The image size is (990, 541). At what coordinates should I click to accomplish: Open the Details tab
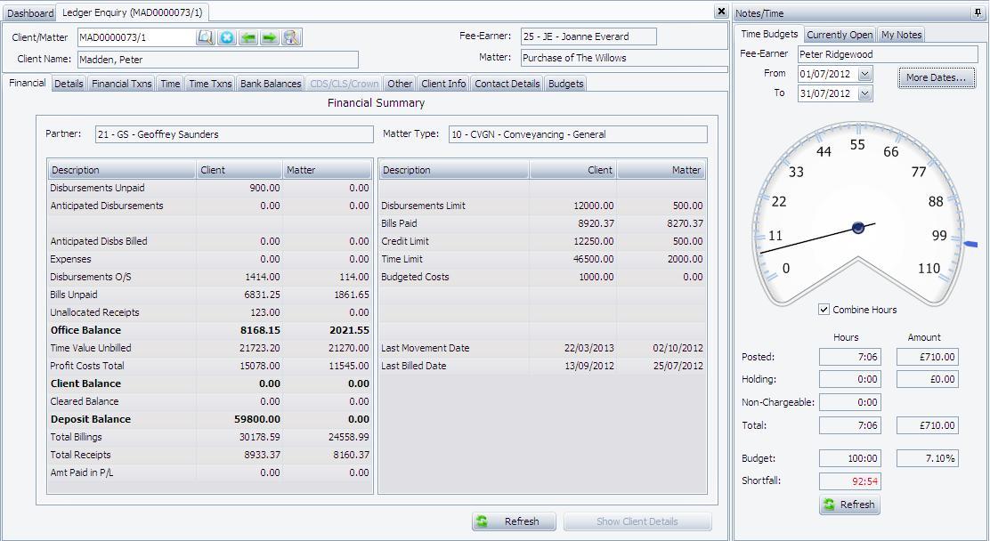pos(69,84)
